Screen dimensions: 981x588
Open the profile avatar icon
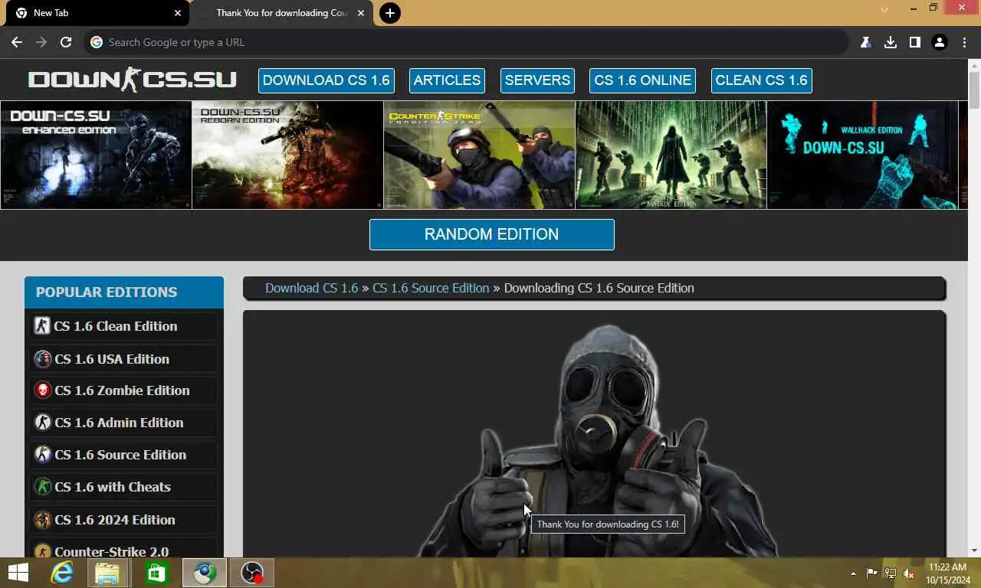coord(940,42)
